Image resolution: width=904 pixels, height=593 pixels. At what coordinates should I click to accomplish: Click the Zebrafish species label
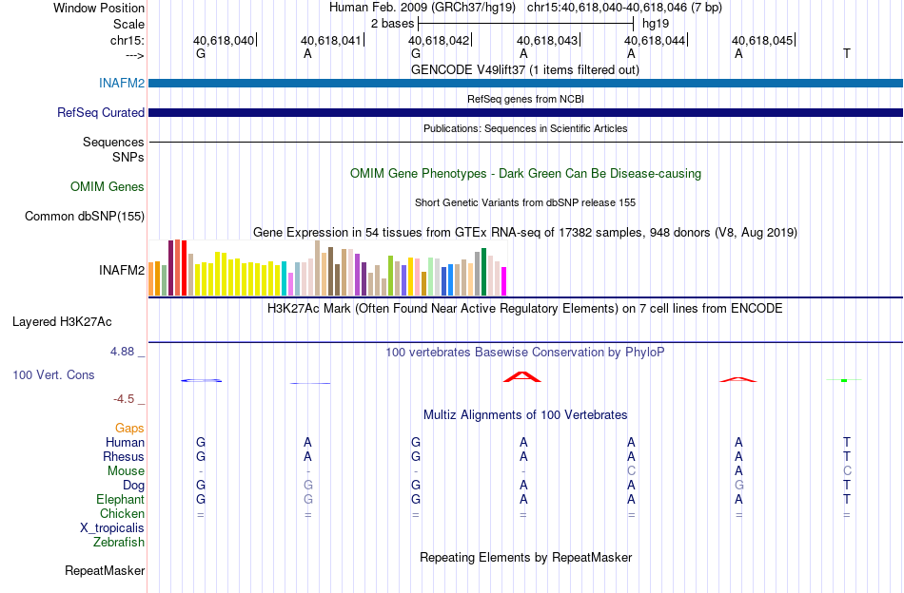tap(119, 542)
